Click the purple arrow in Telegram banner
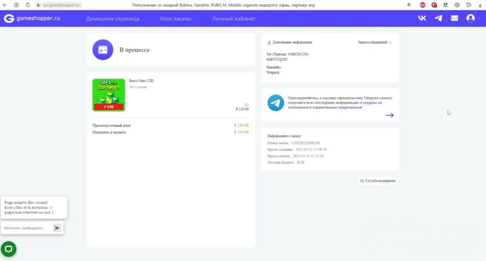Viewport: 486px width, 261px height. [x=389, y=115]
